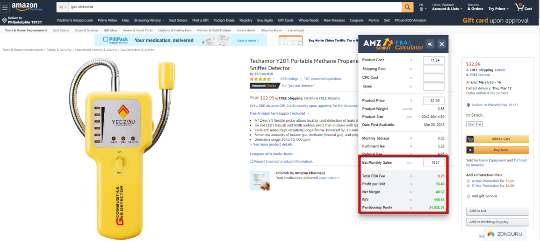Click the Product Cost input field

coord(433,60)
